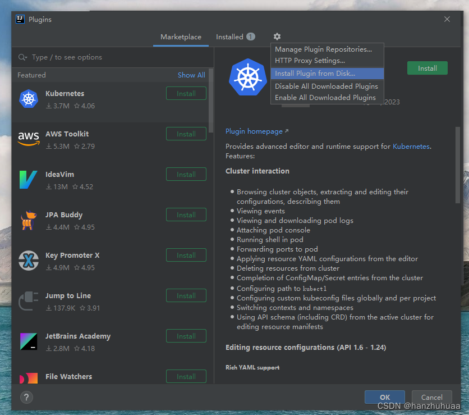Image resolution: width=469 pixels, height=415 pixels.
Task: Click the Installed updates count badge
Action: [x=251, y=37]
